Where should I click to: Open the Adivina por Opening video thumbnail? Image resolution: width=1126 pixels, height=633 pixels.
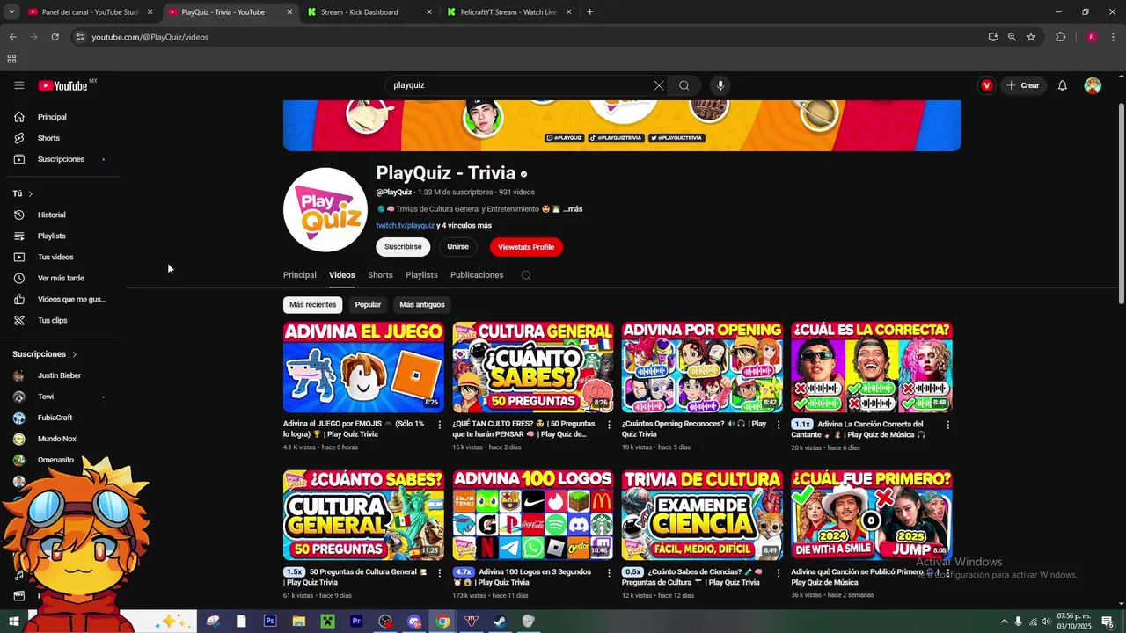[702, 367]
